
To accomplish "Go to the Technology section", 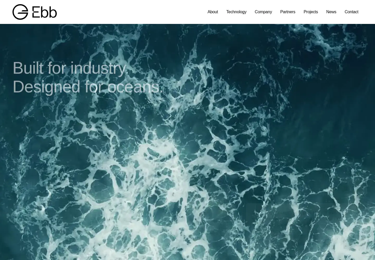I will coord(236,12).
